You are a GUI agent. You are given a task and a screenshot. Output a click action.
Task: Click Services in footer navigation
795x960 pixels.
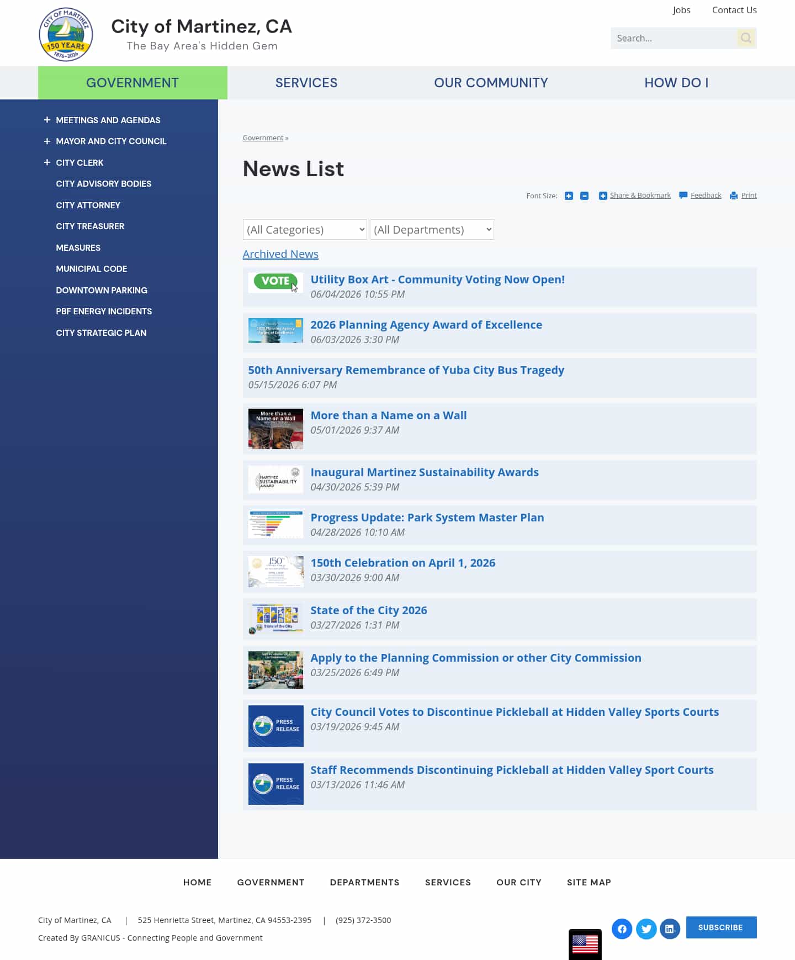[x=448, y=882]
